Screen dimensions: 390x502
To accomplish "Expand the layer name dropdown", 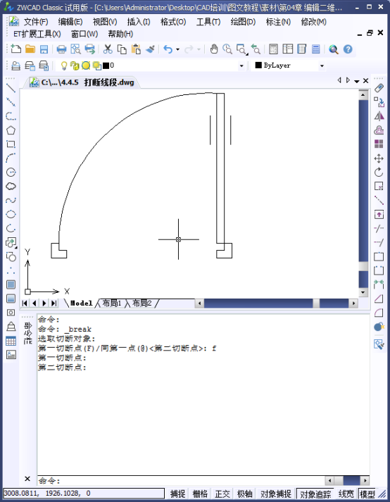I will 241,66.
